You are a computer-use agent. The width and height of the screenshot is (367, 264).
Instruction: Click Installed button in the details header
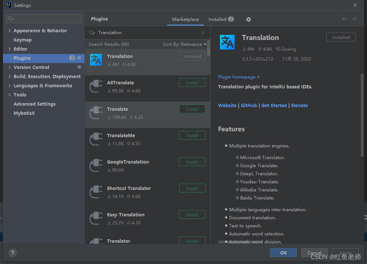point(341,37)
